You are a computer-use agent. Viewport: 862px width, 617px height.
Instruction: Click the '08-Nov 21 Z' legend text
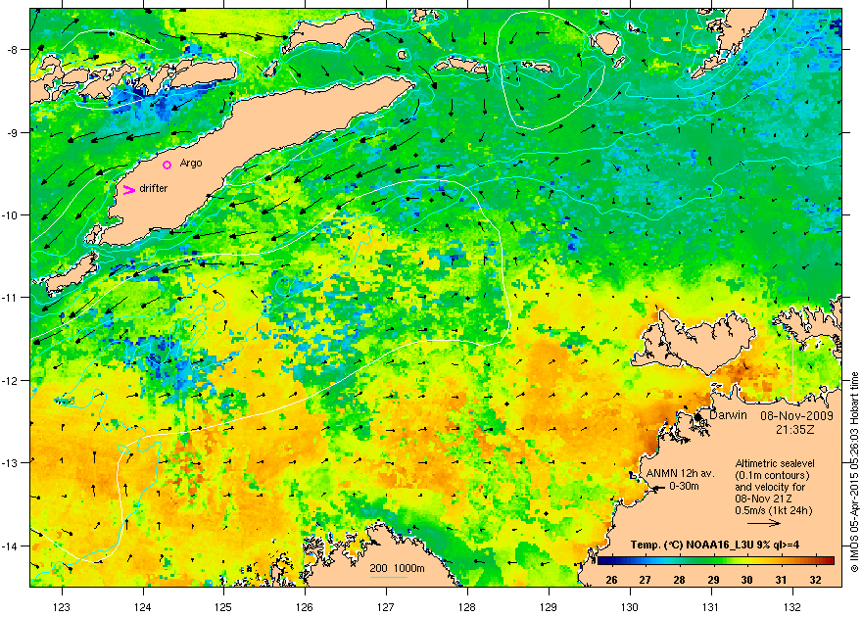point(764,498)
